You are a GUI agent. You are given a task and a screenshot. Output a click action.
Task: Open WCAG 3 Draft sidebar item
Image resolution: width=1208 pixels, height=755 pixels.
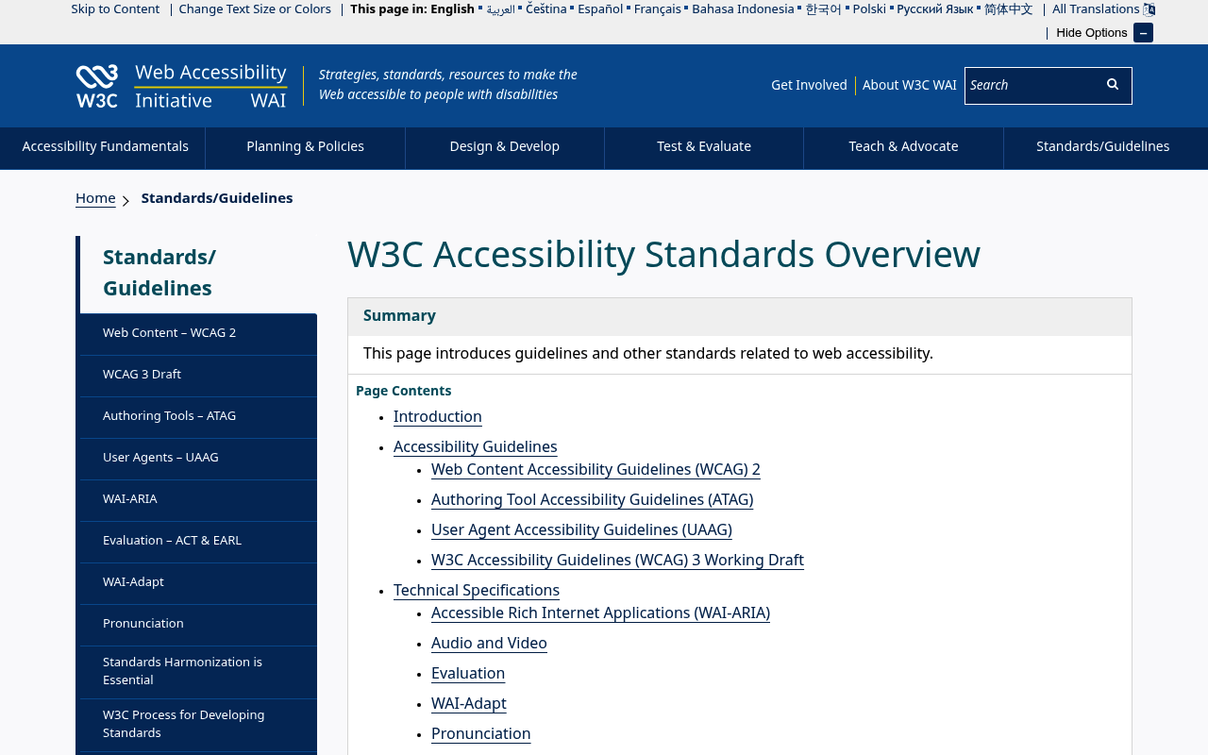coord(198,376)
